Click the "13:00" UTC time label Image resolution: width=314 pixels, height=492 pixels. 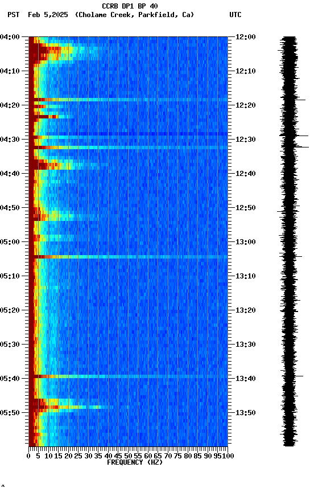pyautogui.click(x=246, y=242)
